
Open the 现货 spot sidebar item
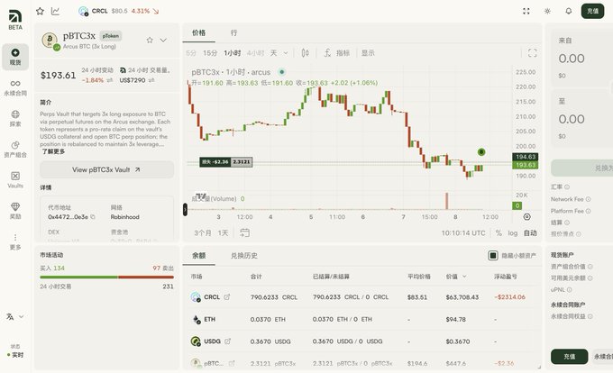15,57
